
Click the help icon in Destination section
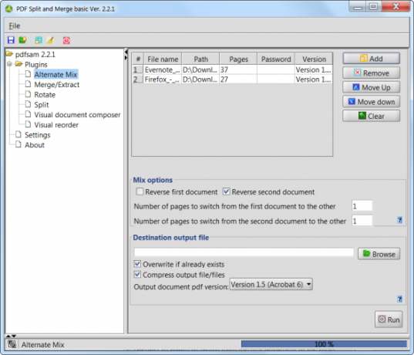[399, 299]
